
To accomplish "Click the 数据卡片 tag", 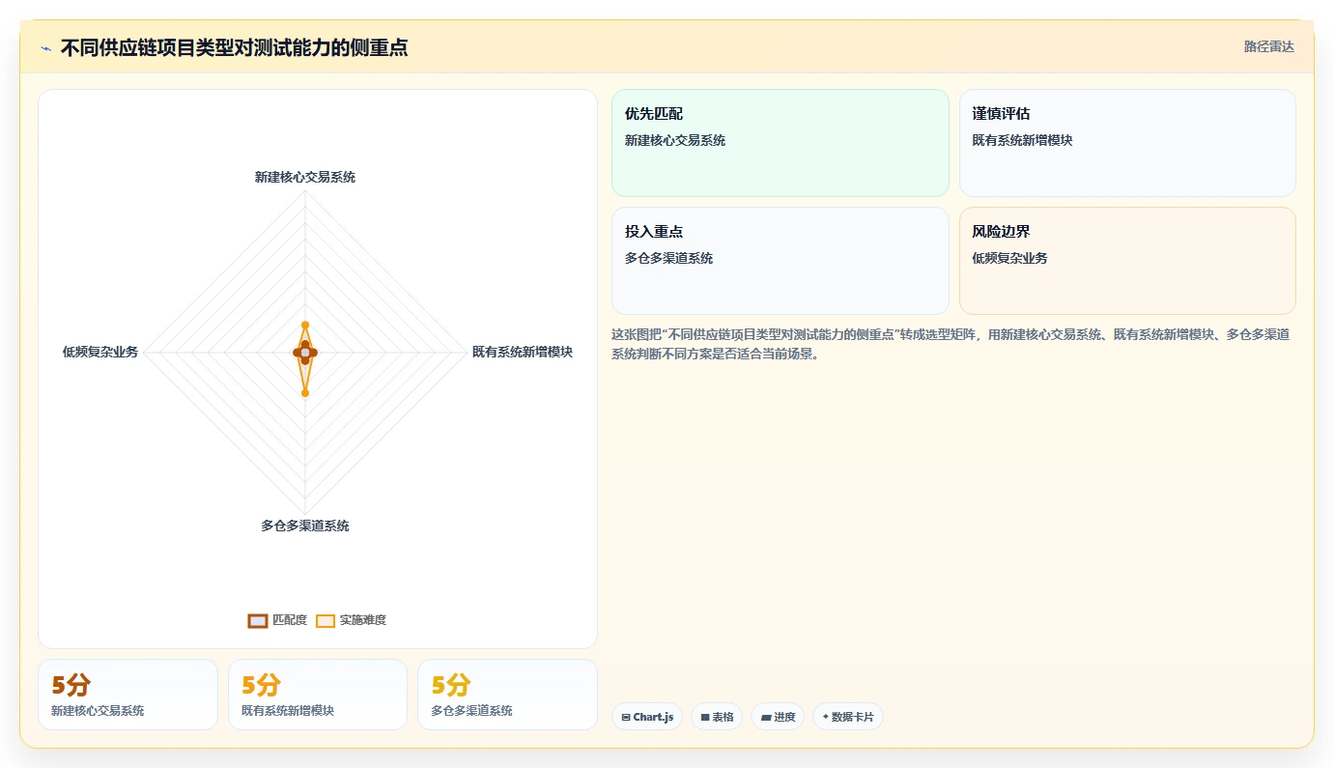I will coord(848,717).
